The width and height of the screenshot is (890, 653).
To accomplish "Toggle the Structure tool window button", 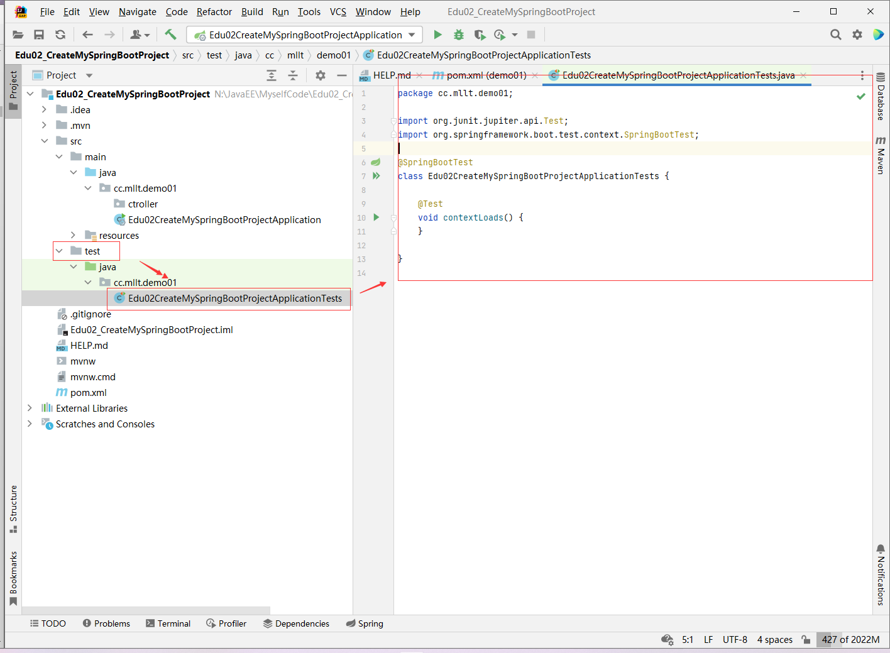I will (x=13, y=509).
